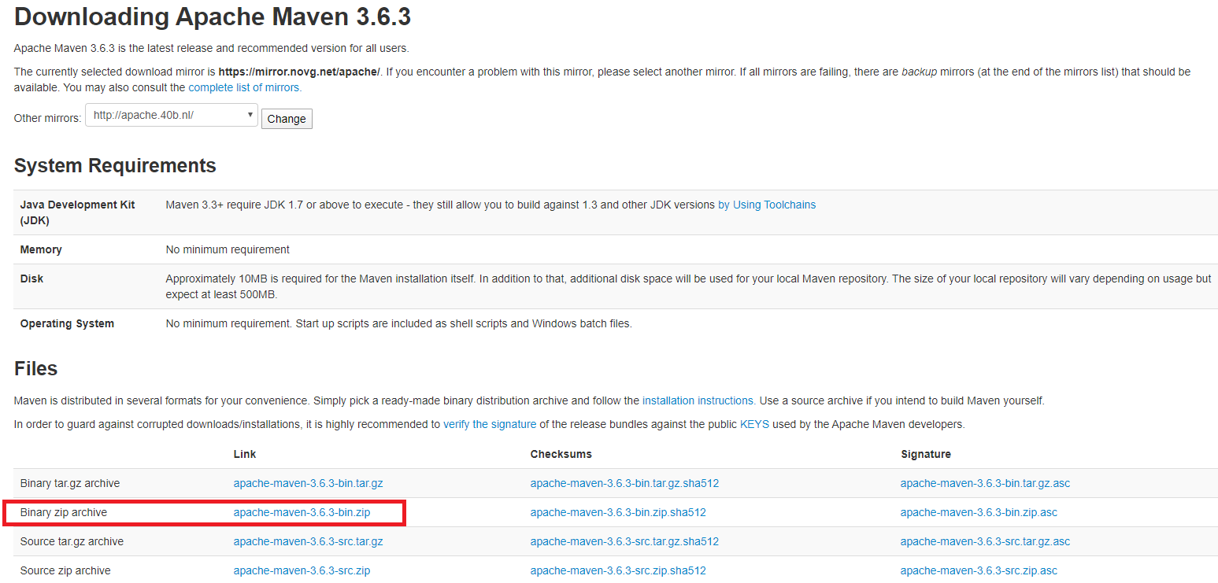Get the src.zip.asc signature file
Viewport: 1218px width, 583px height.
[979, 570]
